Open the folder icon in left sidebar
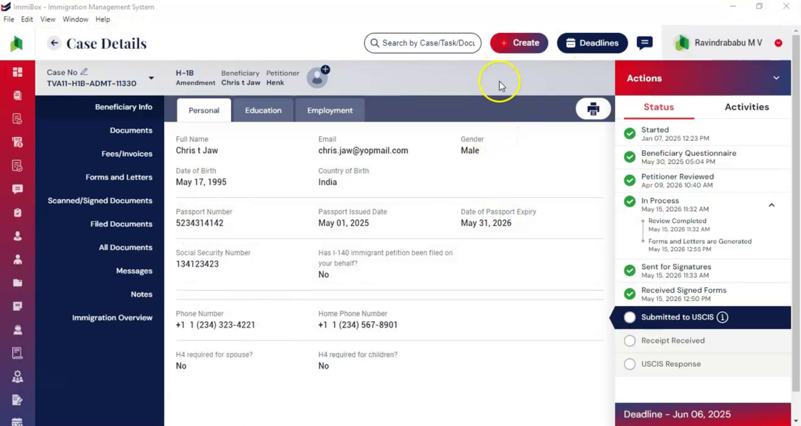Screen dimensions: 801x426 pyautogui.click(x=17, y=283)
